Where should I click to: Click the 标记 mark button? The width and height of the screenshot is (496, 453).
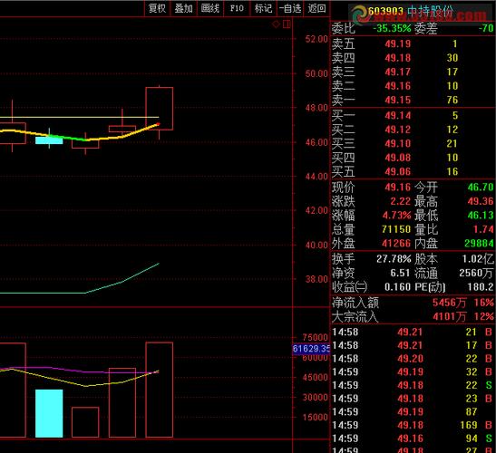point(263,8)
